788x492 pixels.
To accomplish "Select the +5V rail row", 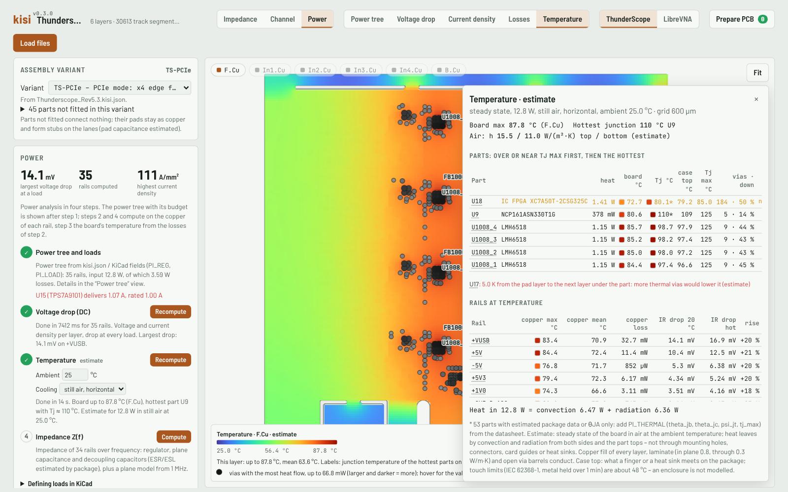I will tap(616, 353).
